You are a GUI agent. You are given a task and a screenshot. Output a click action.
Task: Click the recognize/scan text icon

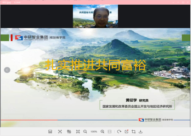point(60,131)
